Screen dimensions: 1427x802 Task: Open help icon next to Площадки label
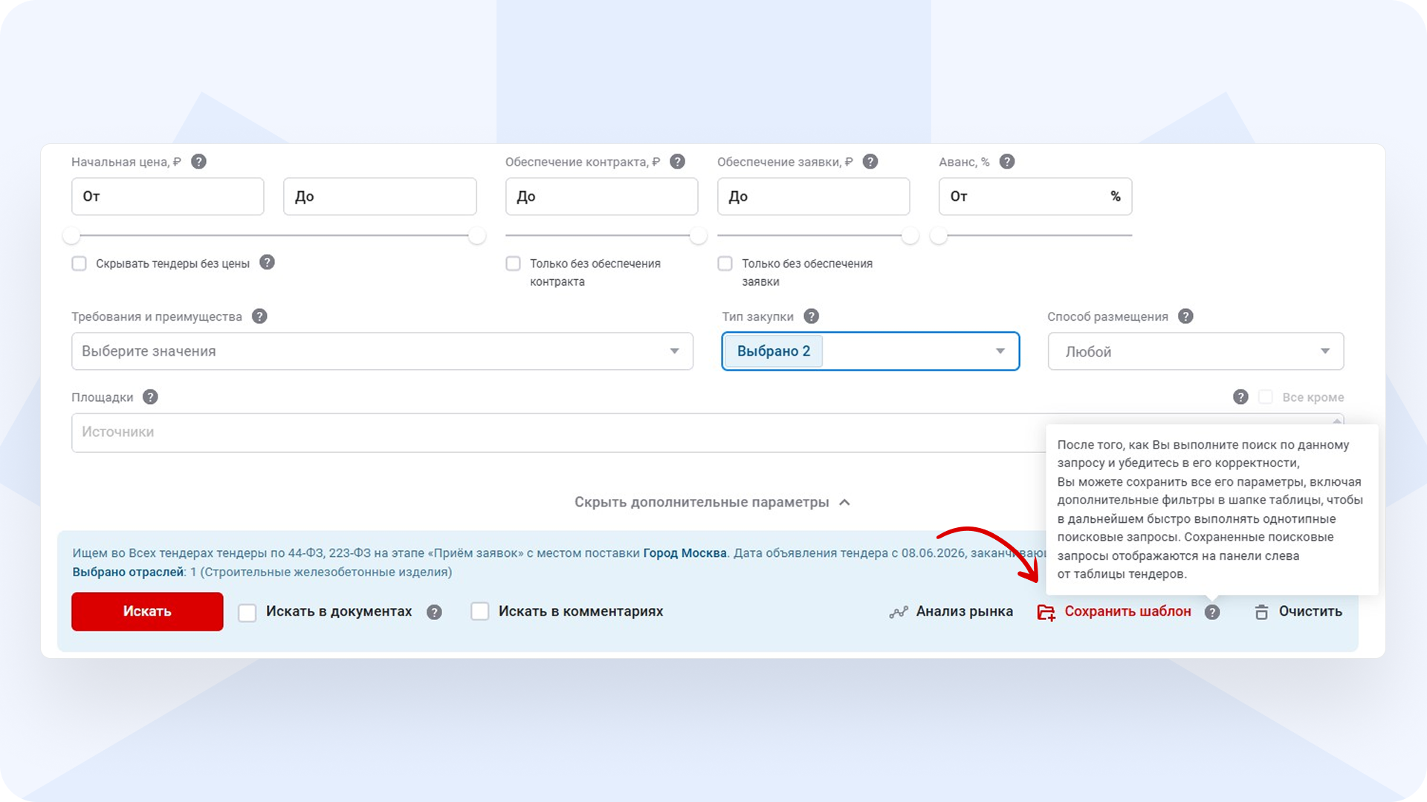pyautogui.click(x=150, y=397)
